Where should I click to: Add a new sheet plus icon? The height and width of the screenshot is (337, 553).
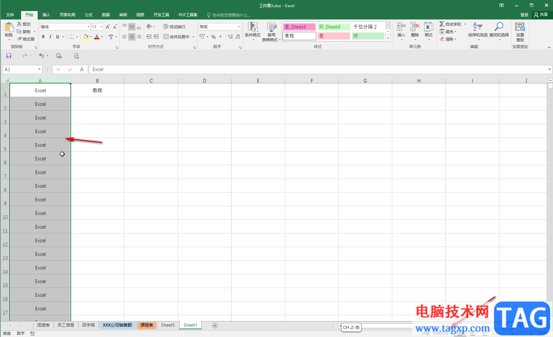[215, 325]
